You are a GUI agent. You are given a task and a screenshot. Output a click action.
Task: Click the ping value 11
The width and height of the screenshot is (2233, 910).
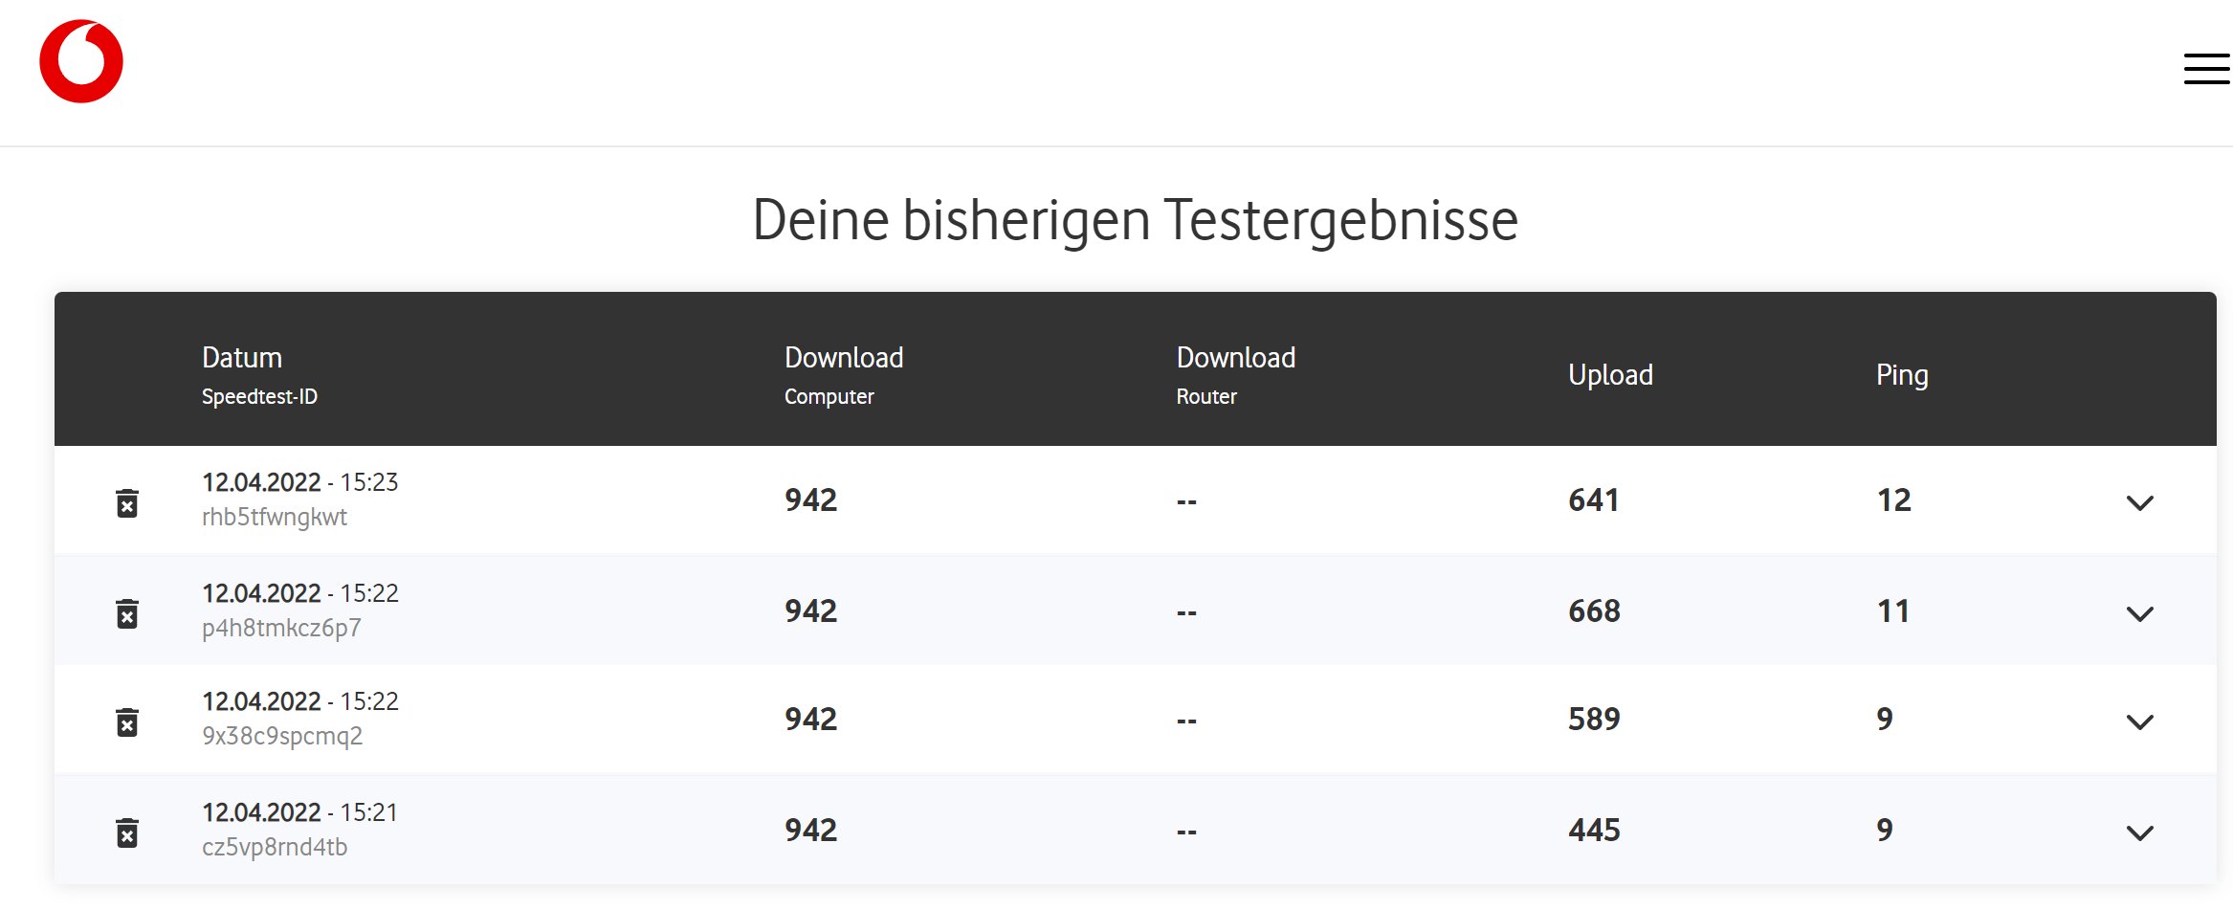click(1893, 611)
